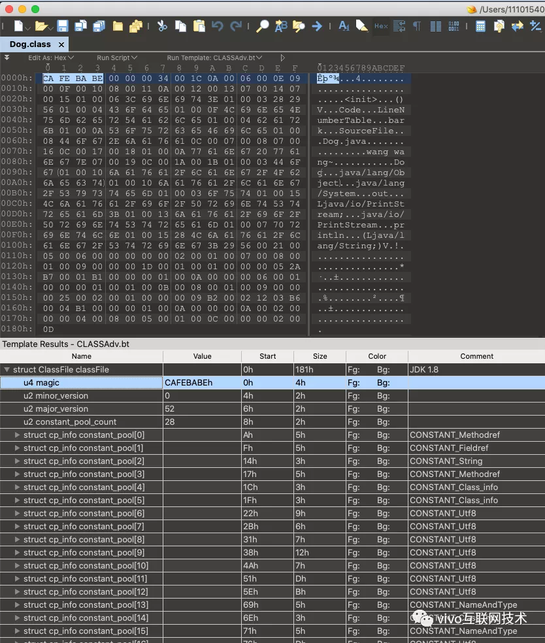The width and height of the screenshot is (545, 643).
Task: Toggle the editor bar double-chevron icon
Action: coord(7,58)
